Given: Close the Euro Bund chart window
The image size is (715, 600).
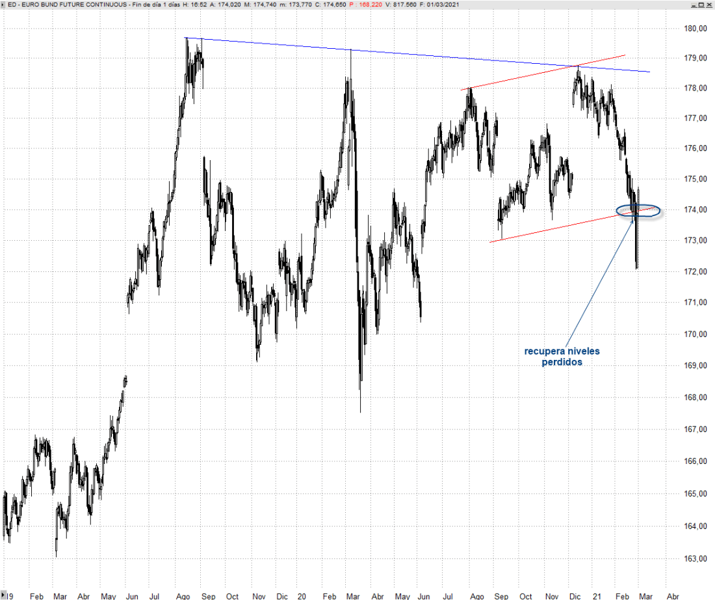Looking at the screenshot, I should pos(709,5).
